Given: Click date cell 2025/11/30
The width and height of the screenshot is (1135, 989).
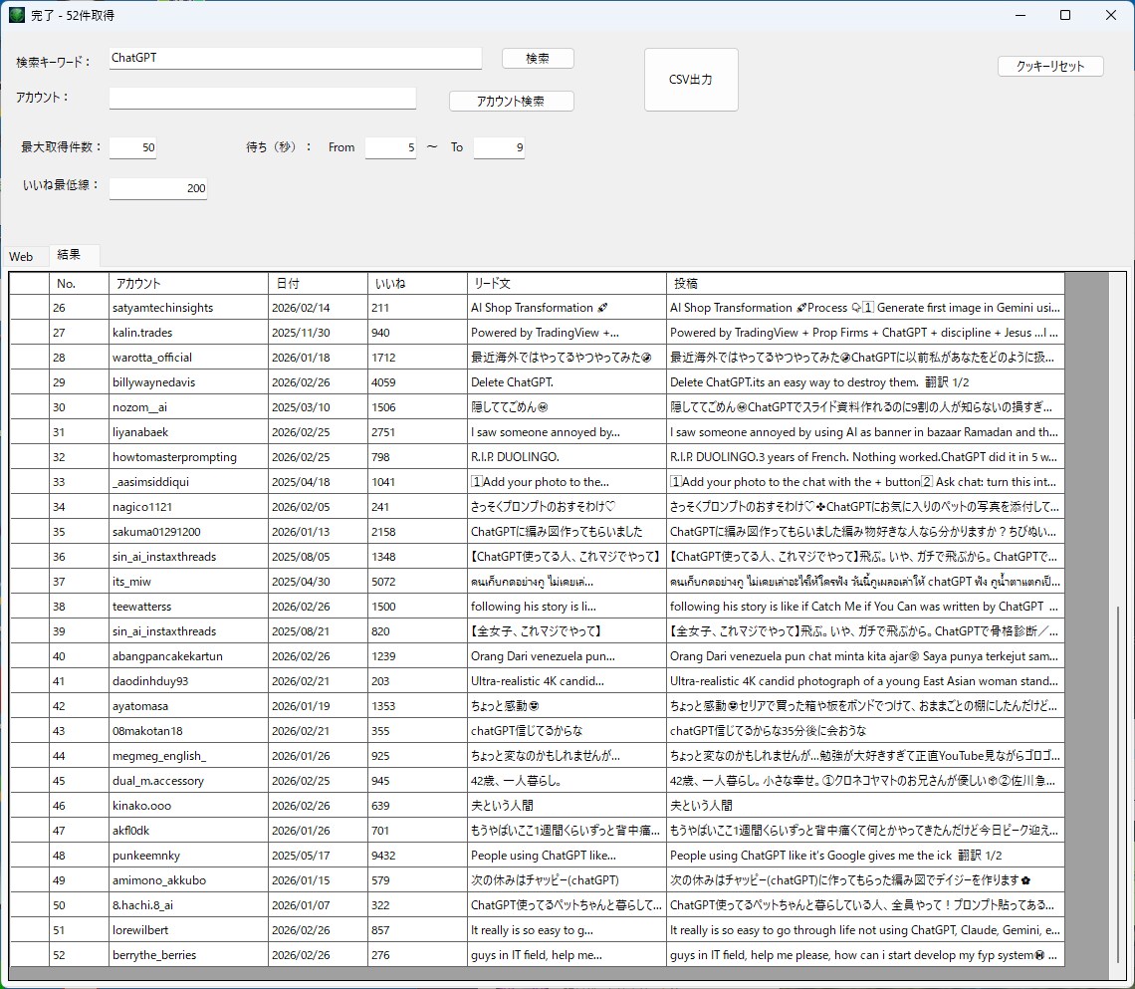Looking at the screenshot, I should click(x=318, y=333).
